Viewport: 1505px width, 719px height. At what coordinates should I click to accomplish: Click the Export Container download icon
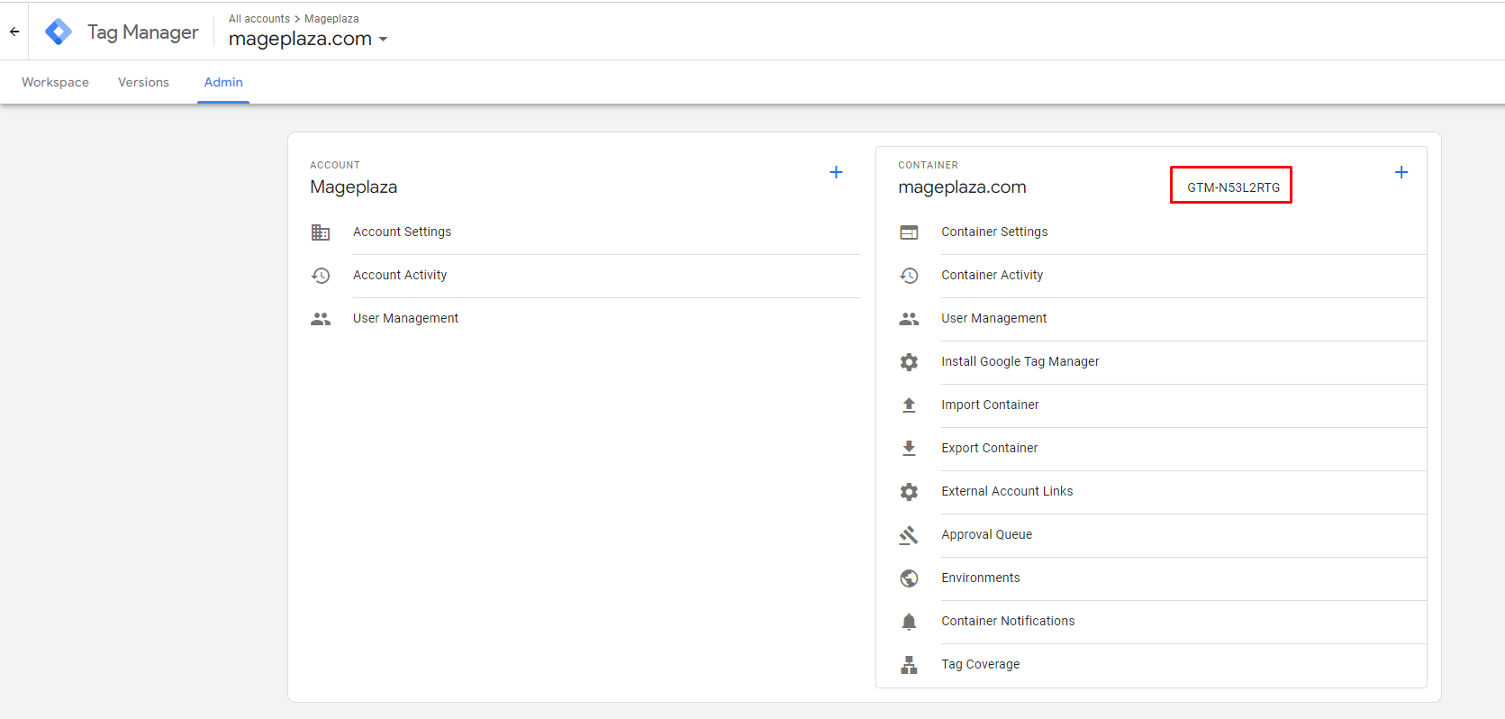[909, 449]
